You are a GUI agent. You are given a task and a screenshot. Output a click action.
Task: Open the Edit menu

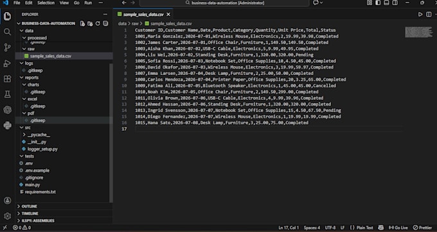[29, 3]
